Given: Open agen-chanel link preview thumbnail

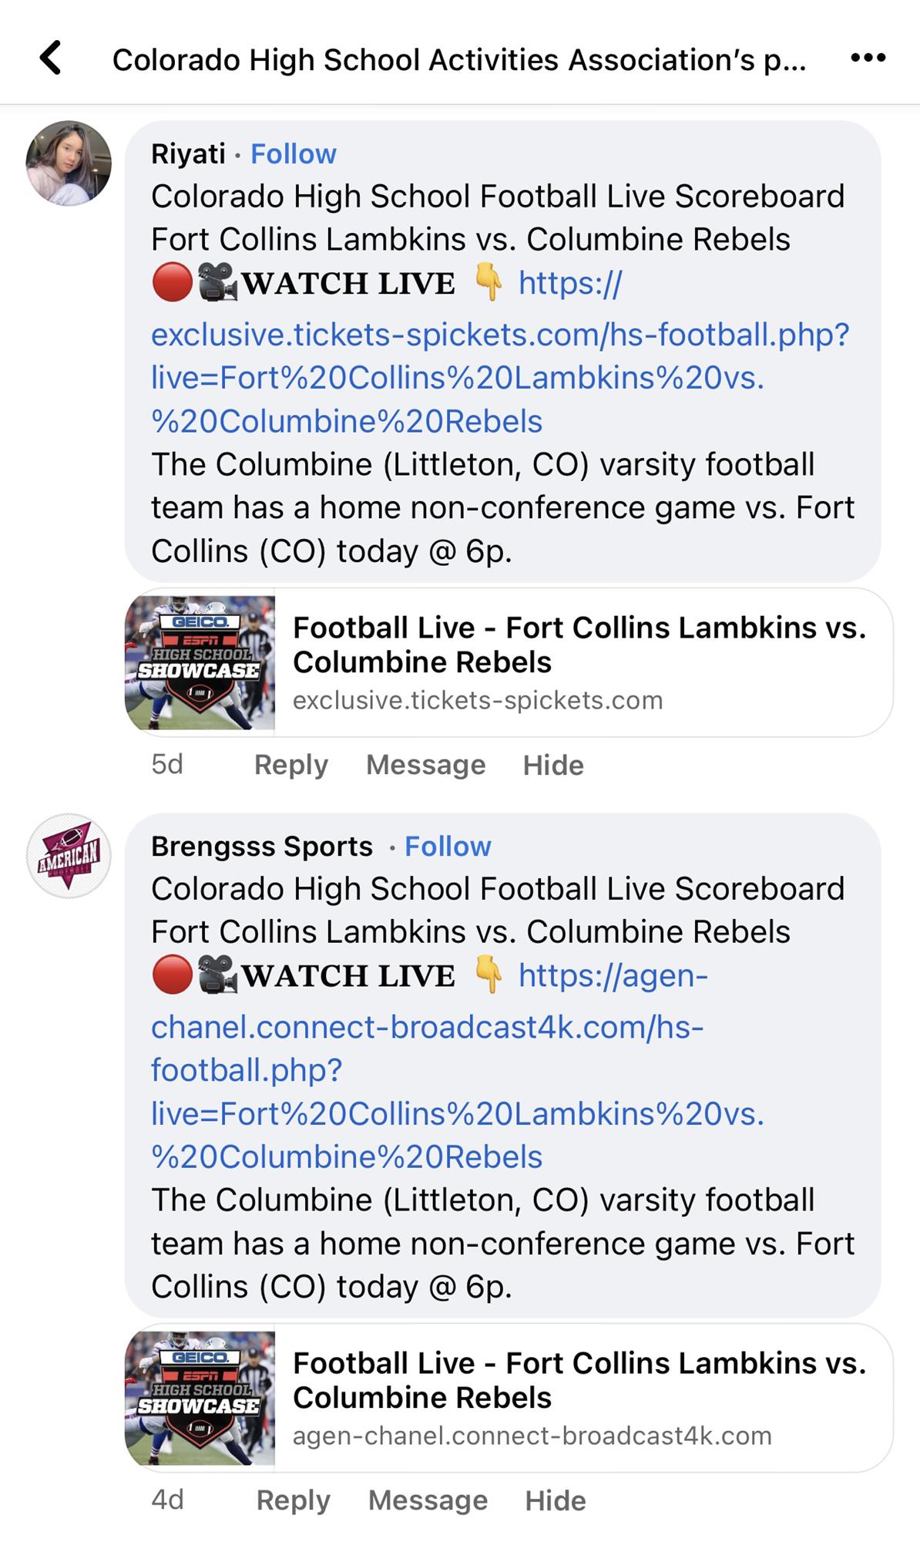Looking at the screenshot, I should pyautogui.click(x=200, y=1399).
